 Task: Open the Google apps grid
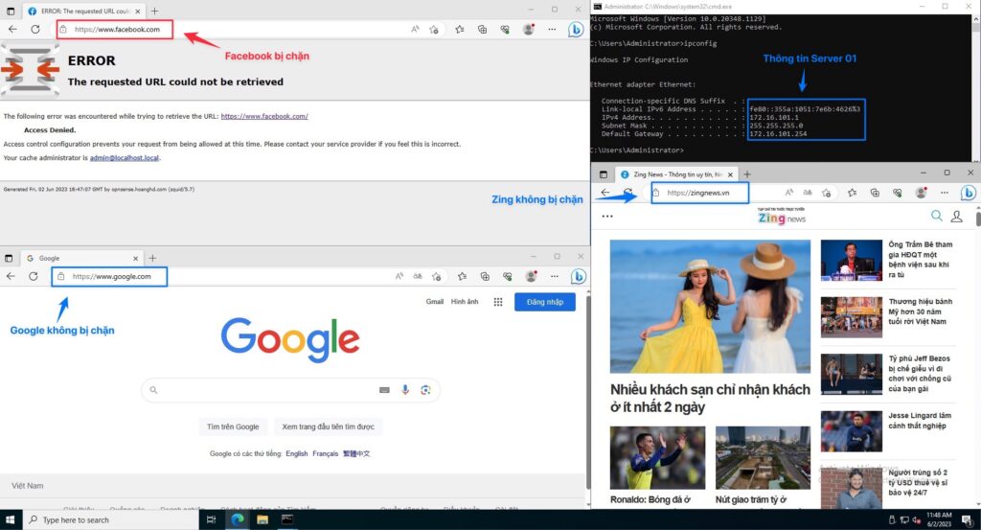tap(498, 302)
